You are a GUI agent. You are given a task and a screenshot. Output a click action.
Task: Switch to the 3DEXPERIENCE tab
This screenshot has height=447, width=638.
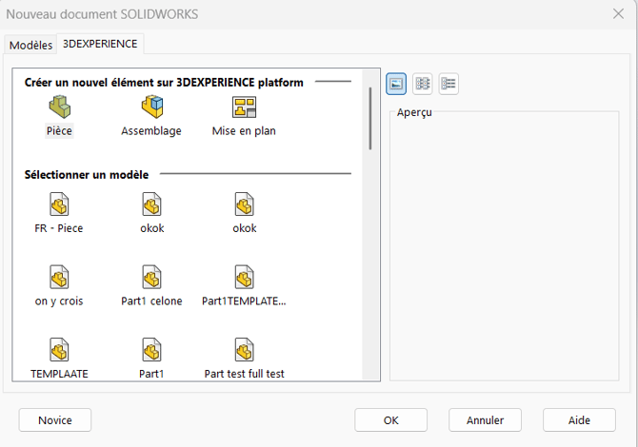[100, 44]
